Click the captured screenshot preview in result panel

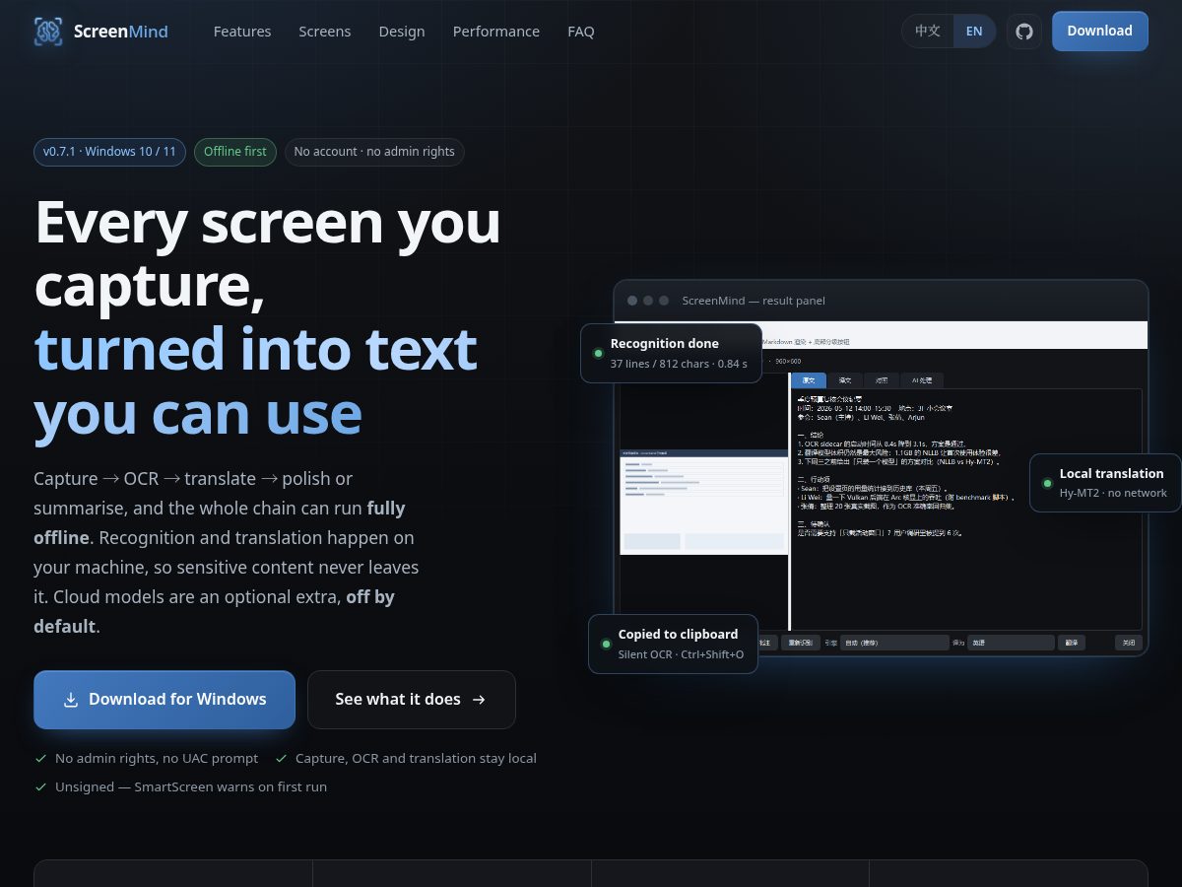tap(703, 502)
